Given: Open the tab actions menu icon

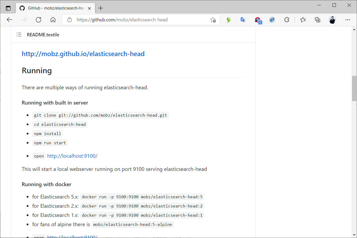Looking at the screenshot, I should coord(8,8).
